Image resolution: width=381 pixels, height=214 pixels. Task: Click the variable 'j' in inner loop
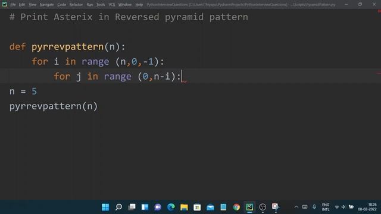pyautogui.click(x=79, y=77)
